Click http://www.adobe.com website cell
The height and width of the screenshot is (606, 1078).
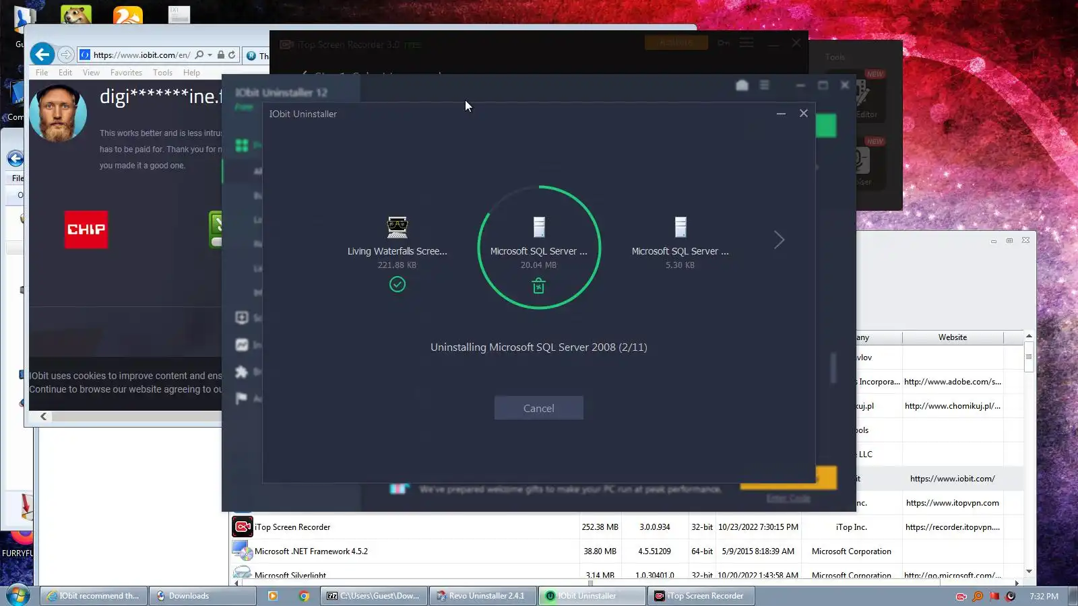click(952, 382)
